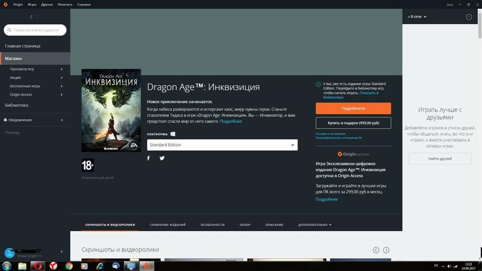Go to Главная страница in the sidebar
Viewport: 482px width, 271px height.
tap(22, 46)
